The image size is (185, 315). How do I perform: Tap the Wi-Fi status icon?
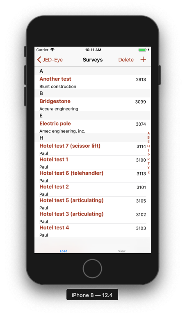pyautogui.click(x=53, y=49)
